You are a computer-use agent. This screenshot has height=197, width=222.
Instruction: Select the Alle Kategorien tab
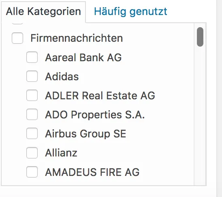tap(43, 12)
